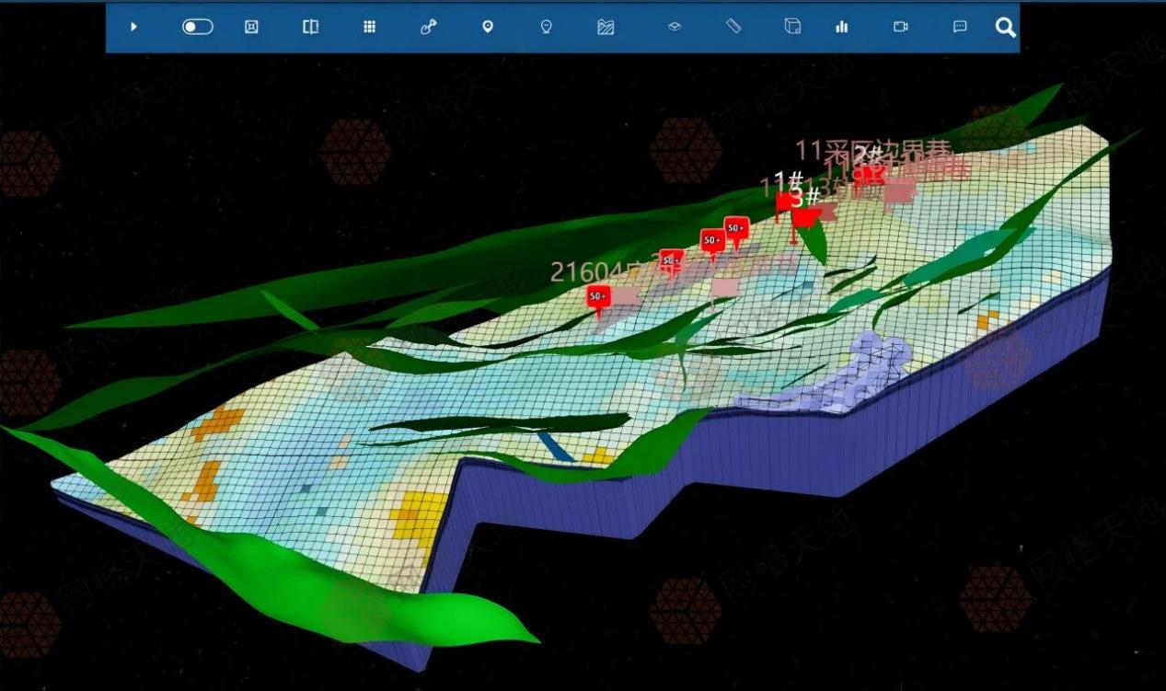1166x691 pixels.
Task: Select the solid location pin icon
Action: click(488, 27)
